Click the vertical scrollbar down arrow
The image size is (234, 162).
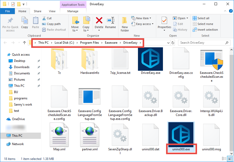(x=231, y=153)
